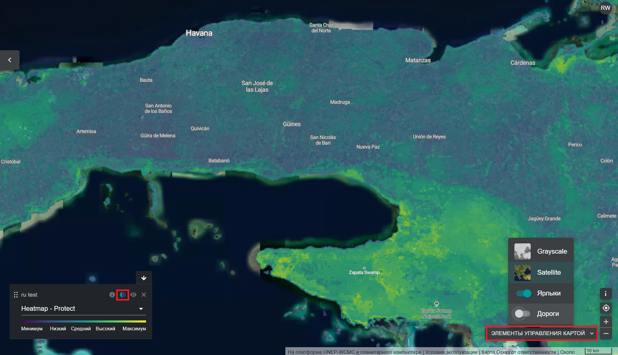Collapse legend with the down arrow
The width and height of the screenshot is (618, 355).
tap(144, 278)
